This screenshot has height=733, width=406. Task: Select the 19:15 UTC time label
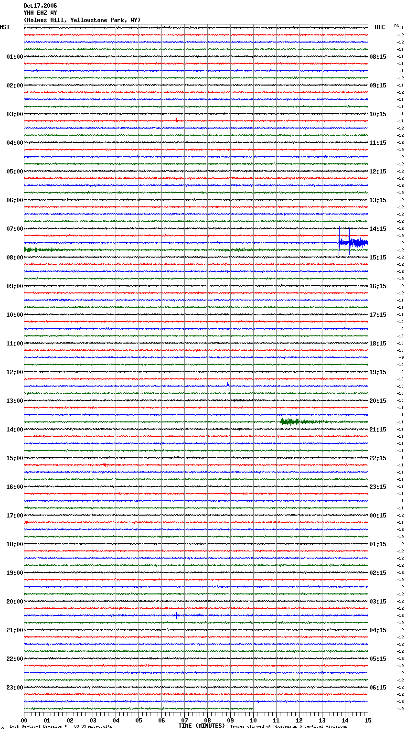tap(378, 372)
